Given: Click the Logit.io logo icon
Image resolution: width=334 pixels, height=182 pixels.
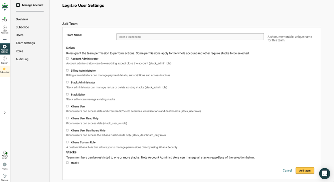Looking at the screenshot, I should pos(5,7).
